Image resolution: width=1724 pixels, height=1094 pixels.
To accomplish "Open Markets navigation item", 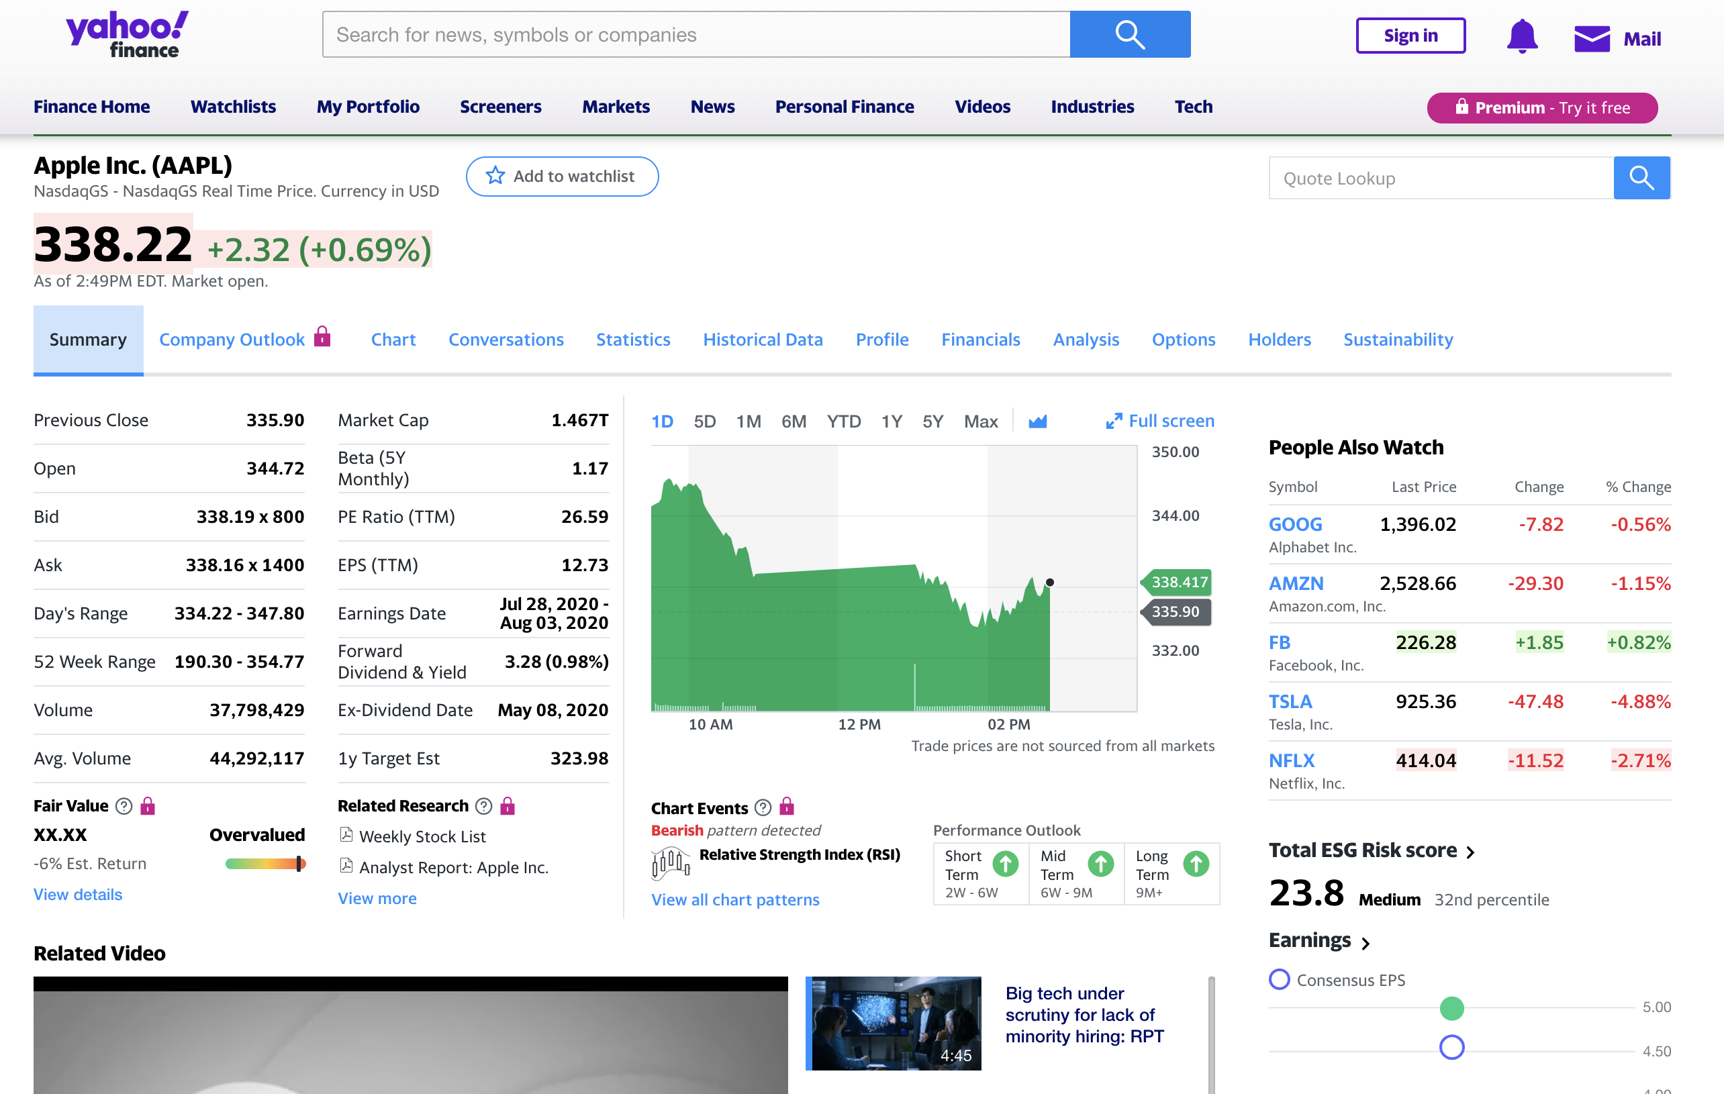I will pos(616,107).
